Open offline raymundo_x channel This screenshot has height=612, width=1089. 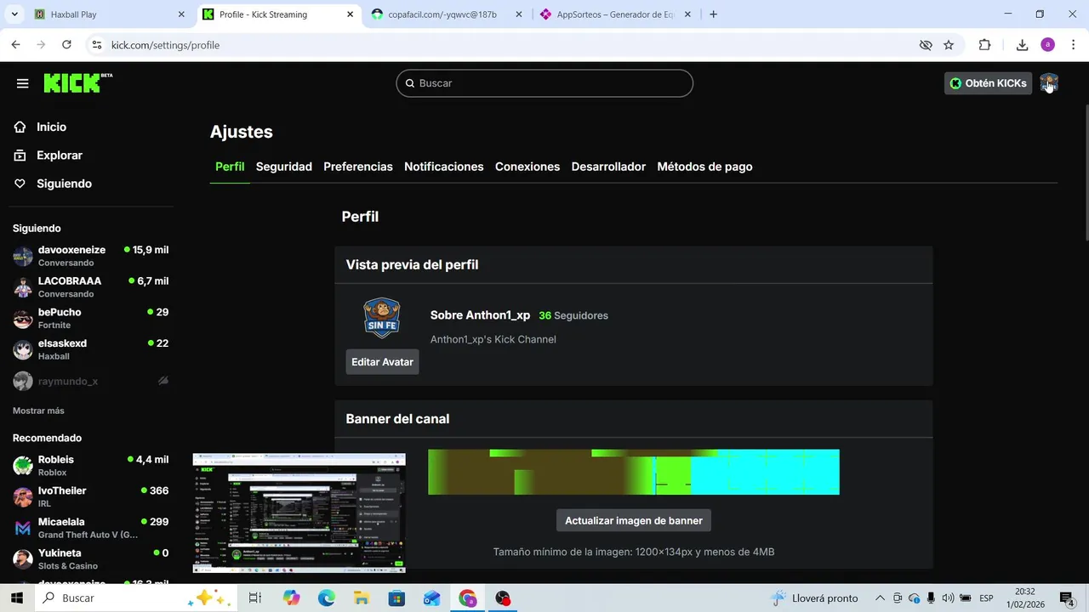pos(90,381)
